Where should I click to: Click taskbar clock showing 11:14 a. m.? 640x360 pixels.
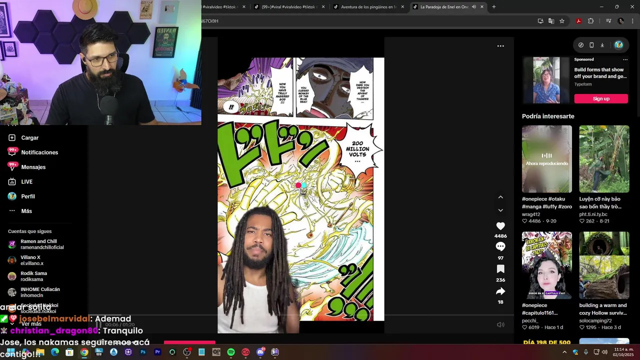click(x=622, y=352)
